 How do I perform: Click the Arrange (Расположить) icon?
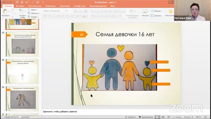tap(171, 12)
